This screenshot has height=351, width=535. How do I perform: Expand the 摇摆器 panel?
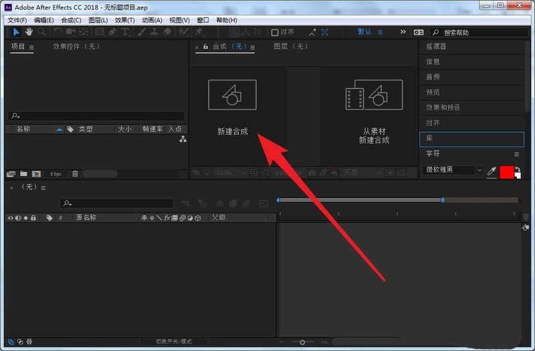(471, 47)
